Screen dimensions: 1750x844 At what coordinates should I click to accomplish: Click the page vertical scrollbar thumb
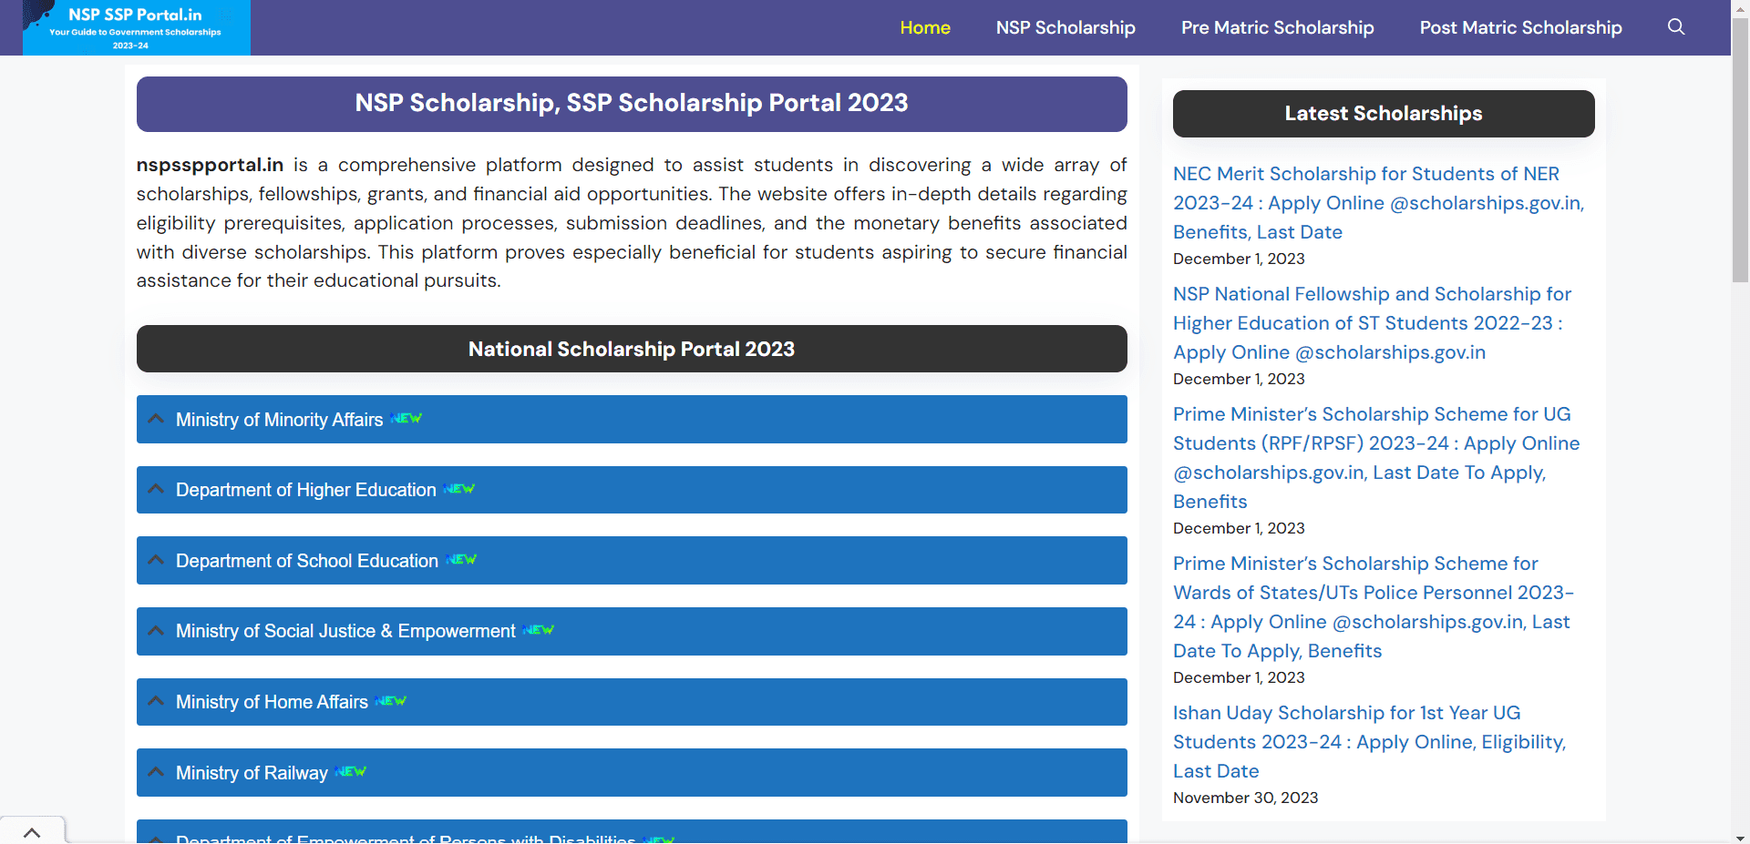point(1740,150)
